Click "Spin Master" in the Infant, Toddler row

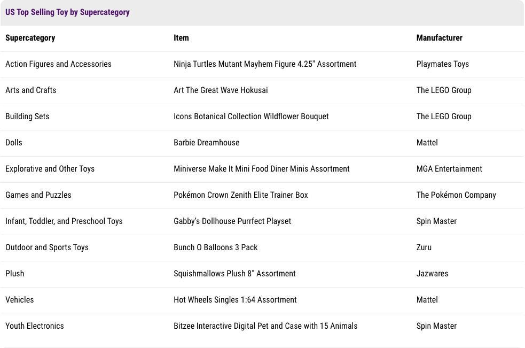(x=436, y=221)
